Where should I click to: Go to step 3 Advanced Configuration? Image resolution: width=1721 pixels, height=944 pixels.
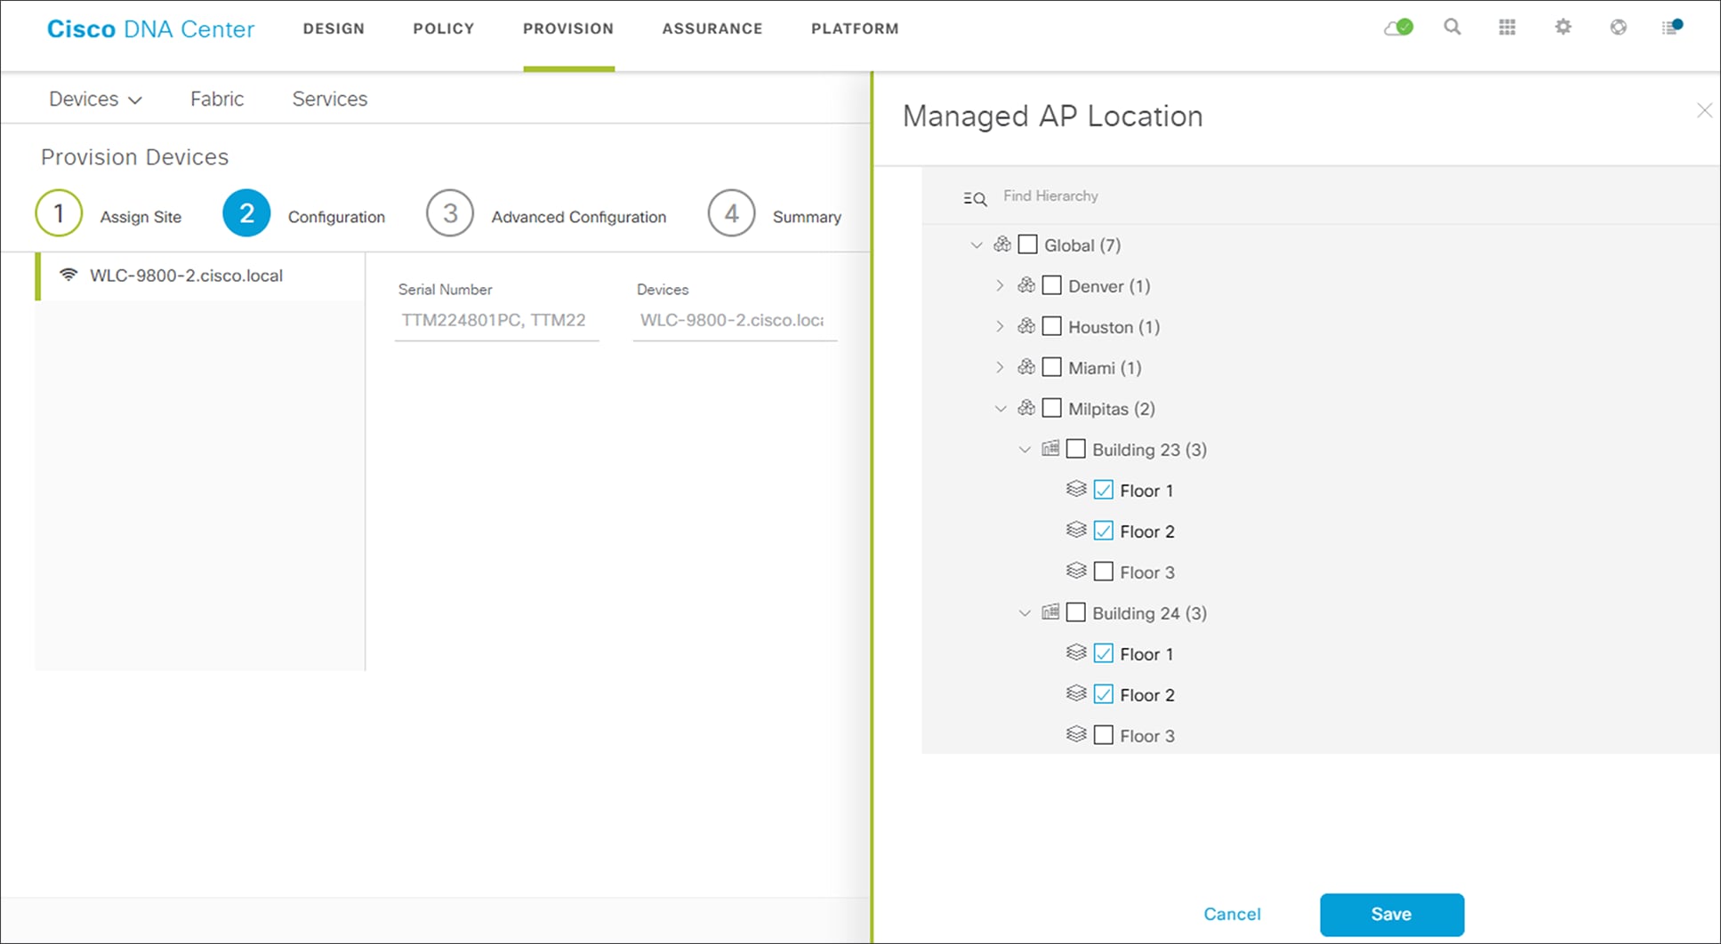pyautogui.click(x=546, y=214)
